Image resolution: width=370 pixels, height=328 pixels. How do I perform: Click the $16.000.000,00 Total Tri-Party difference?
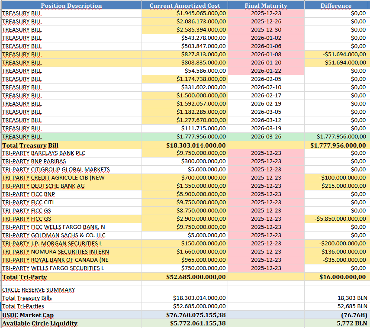(336, 277)
